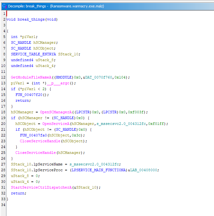Viewport: 214px width, 216px height.
Task: Select SC_HANDLE type on line 6
Action: (x=21, y=42)
